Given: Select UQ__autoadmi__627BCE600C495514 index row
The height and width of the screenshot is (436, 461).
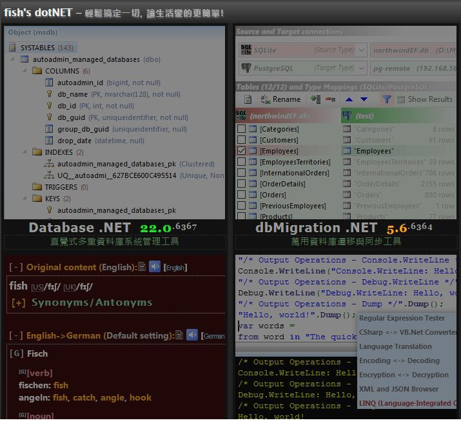Looking at the screenshot, I should click(x=134, y=175).
